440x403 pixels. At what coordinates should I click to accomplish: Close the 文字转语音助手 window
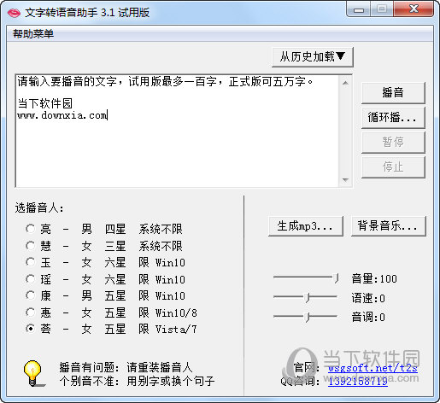coord(414,9)
